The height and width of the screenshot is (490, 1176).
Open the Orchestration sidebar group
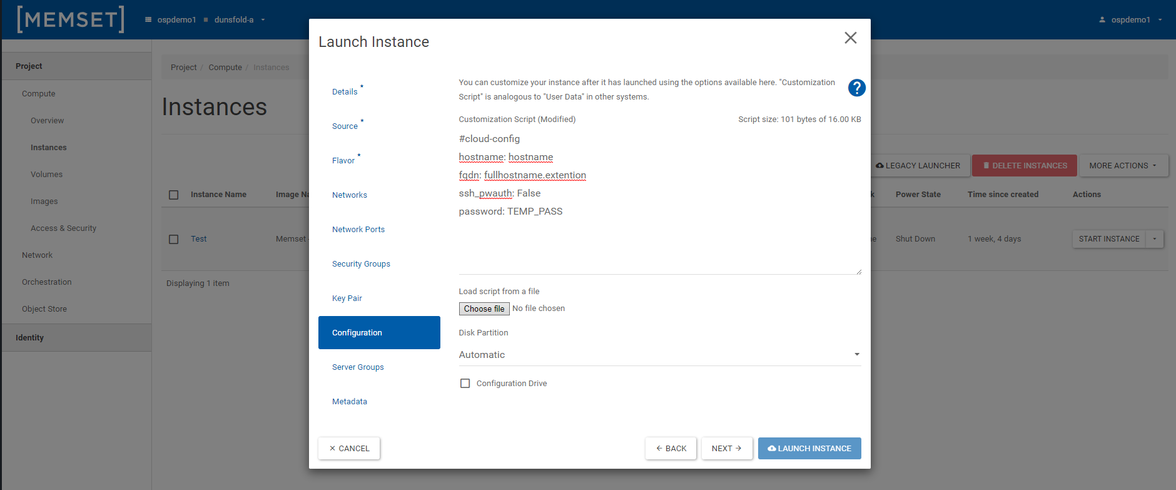pyautogui.click(x=47, y=282)
